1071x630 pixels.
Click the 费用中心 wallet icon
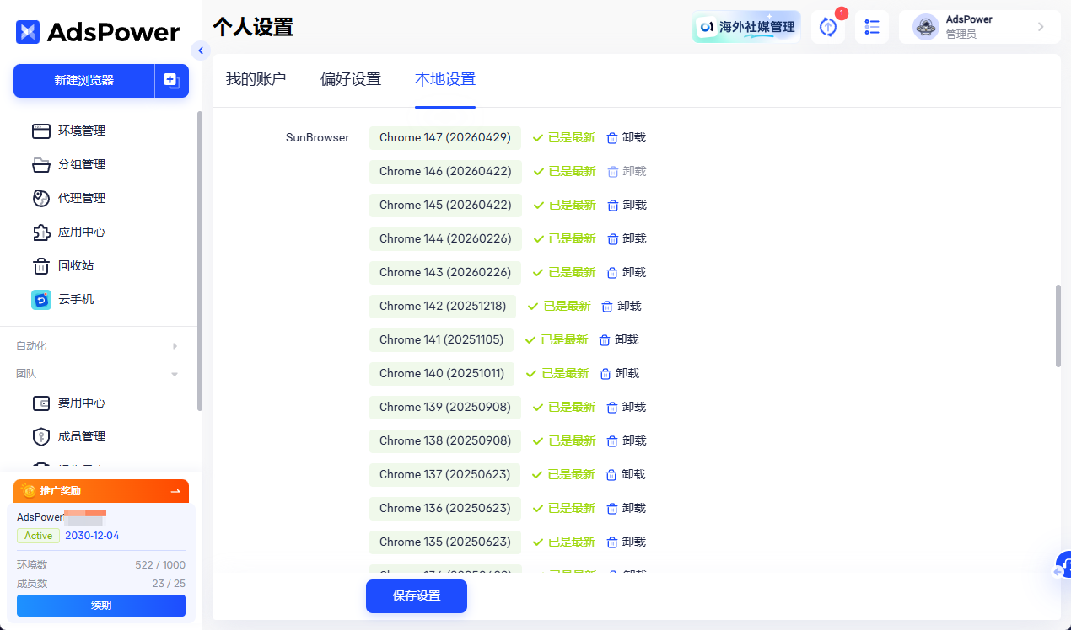(41, 403)
